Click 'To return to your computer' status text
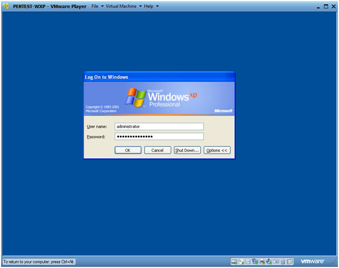The image size is (339, 268). pos(38,262)
